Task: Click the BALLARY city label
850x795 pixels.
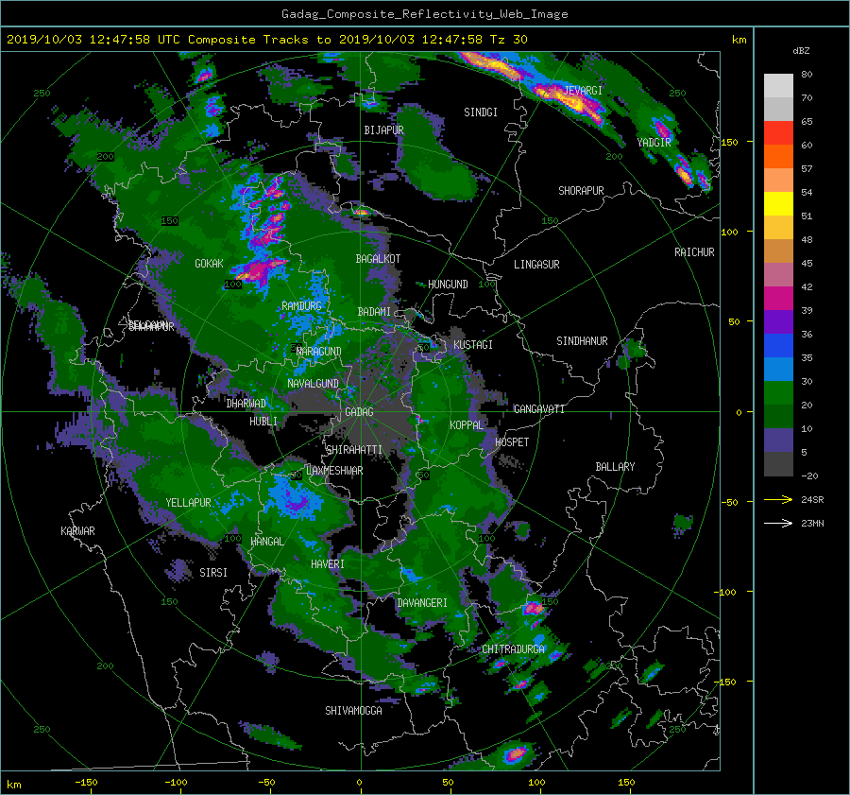Action: pyautogui.click(x=615, y=467)
